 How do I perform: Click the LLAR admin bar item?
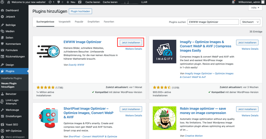(144, 2)
